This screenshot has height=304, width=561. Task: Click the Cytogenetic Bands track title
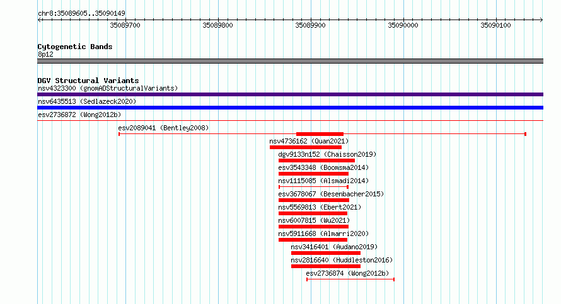(75, 47)
